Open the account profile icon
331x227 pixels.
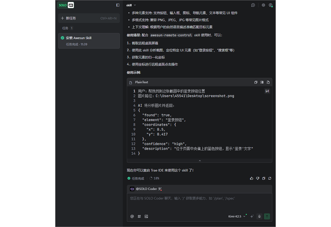[x=271, y=5]
